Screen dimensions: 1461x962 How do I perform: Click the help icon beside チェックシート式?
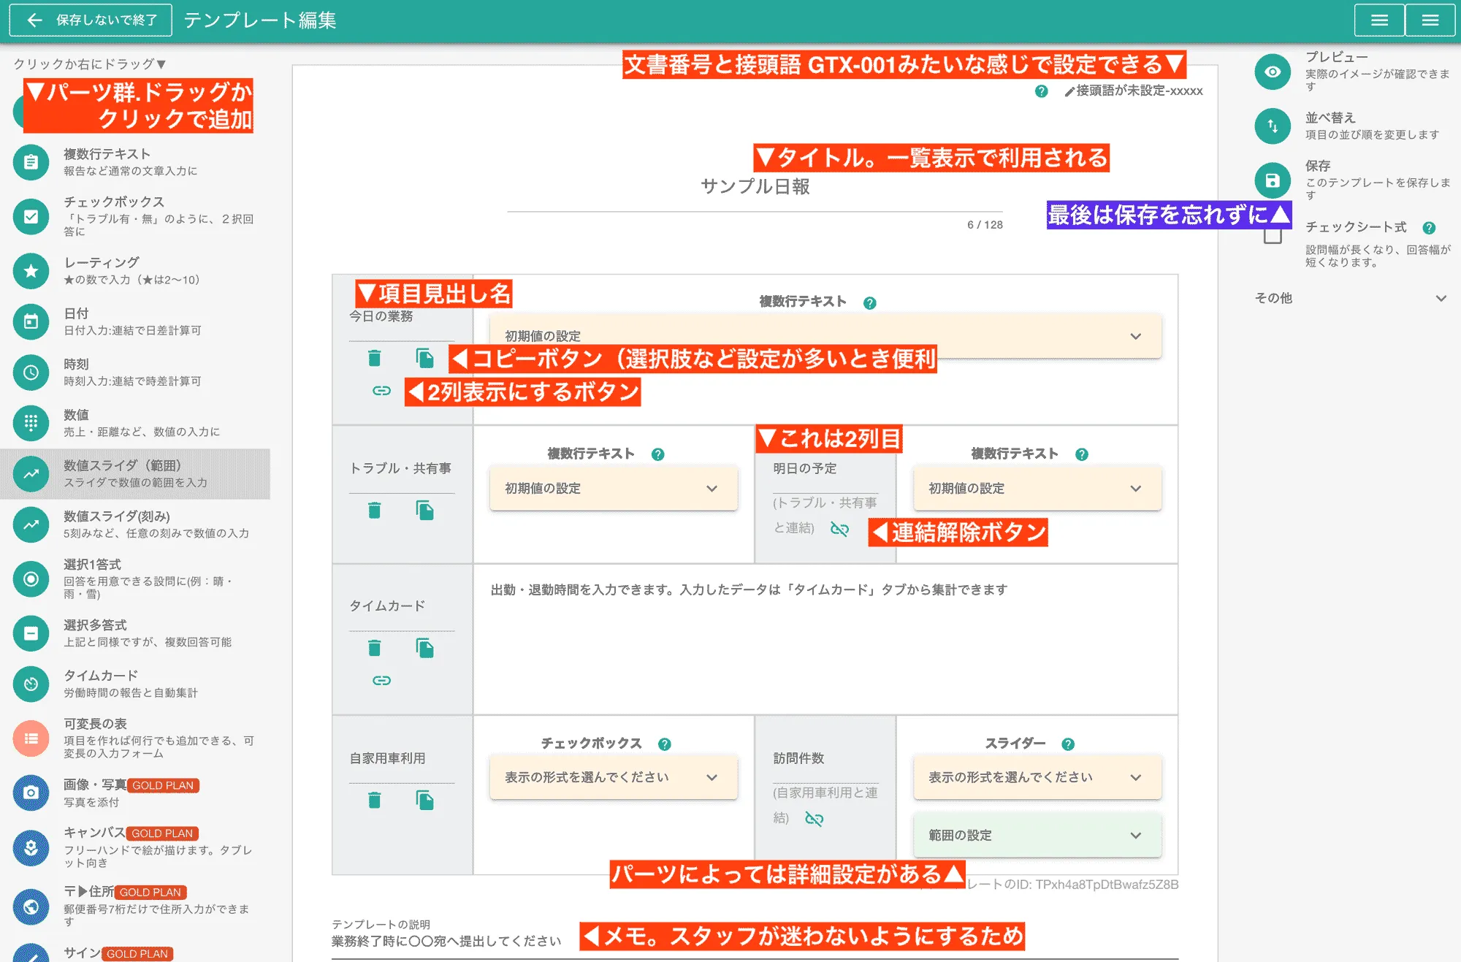1429,228
